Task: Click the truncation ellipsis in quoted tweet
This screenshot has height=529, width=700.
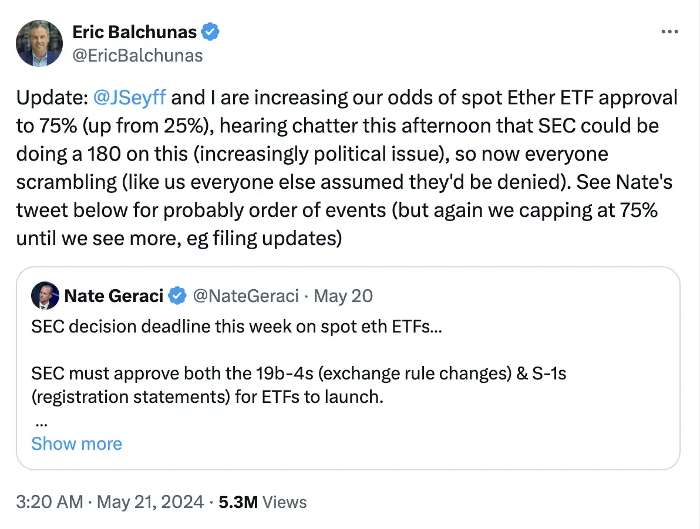Action: [x=41, y=422]
